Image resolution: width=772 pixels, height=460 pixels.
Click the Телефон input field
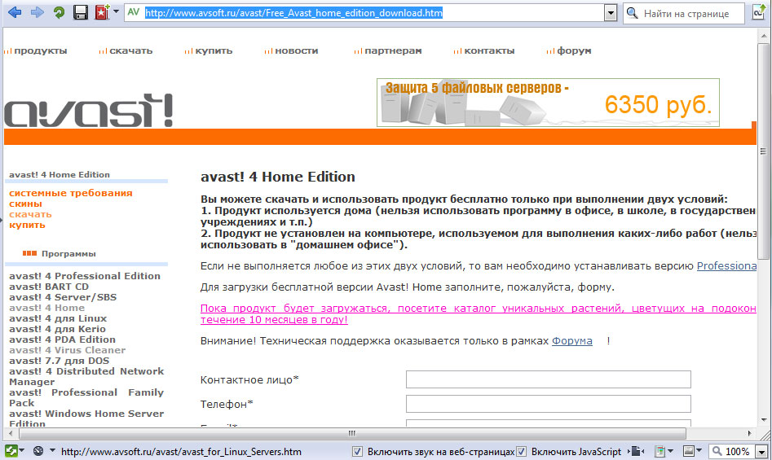click(x=548, y=404)
